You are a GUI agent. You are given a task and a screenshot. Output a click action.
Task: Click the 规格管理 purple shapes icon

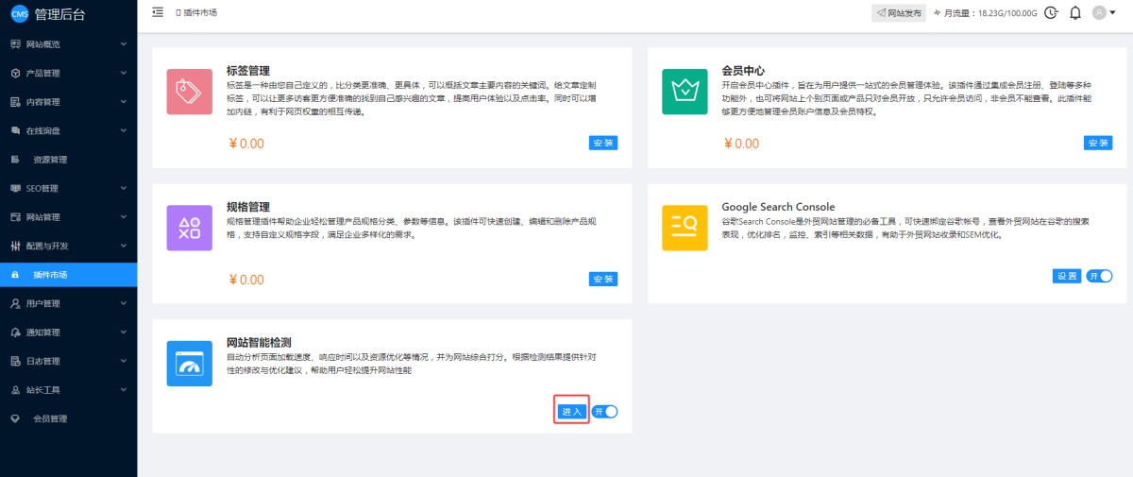(x=189, y=228)
